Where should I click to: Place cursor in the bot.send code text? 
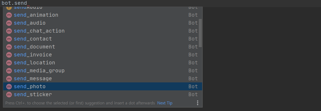tap(14, 3)
